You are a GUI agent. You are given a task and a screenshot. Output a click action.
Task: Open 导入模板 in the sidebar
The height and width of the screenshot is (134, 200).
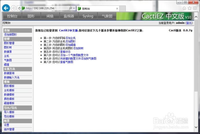tap(9, 112)
